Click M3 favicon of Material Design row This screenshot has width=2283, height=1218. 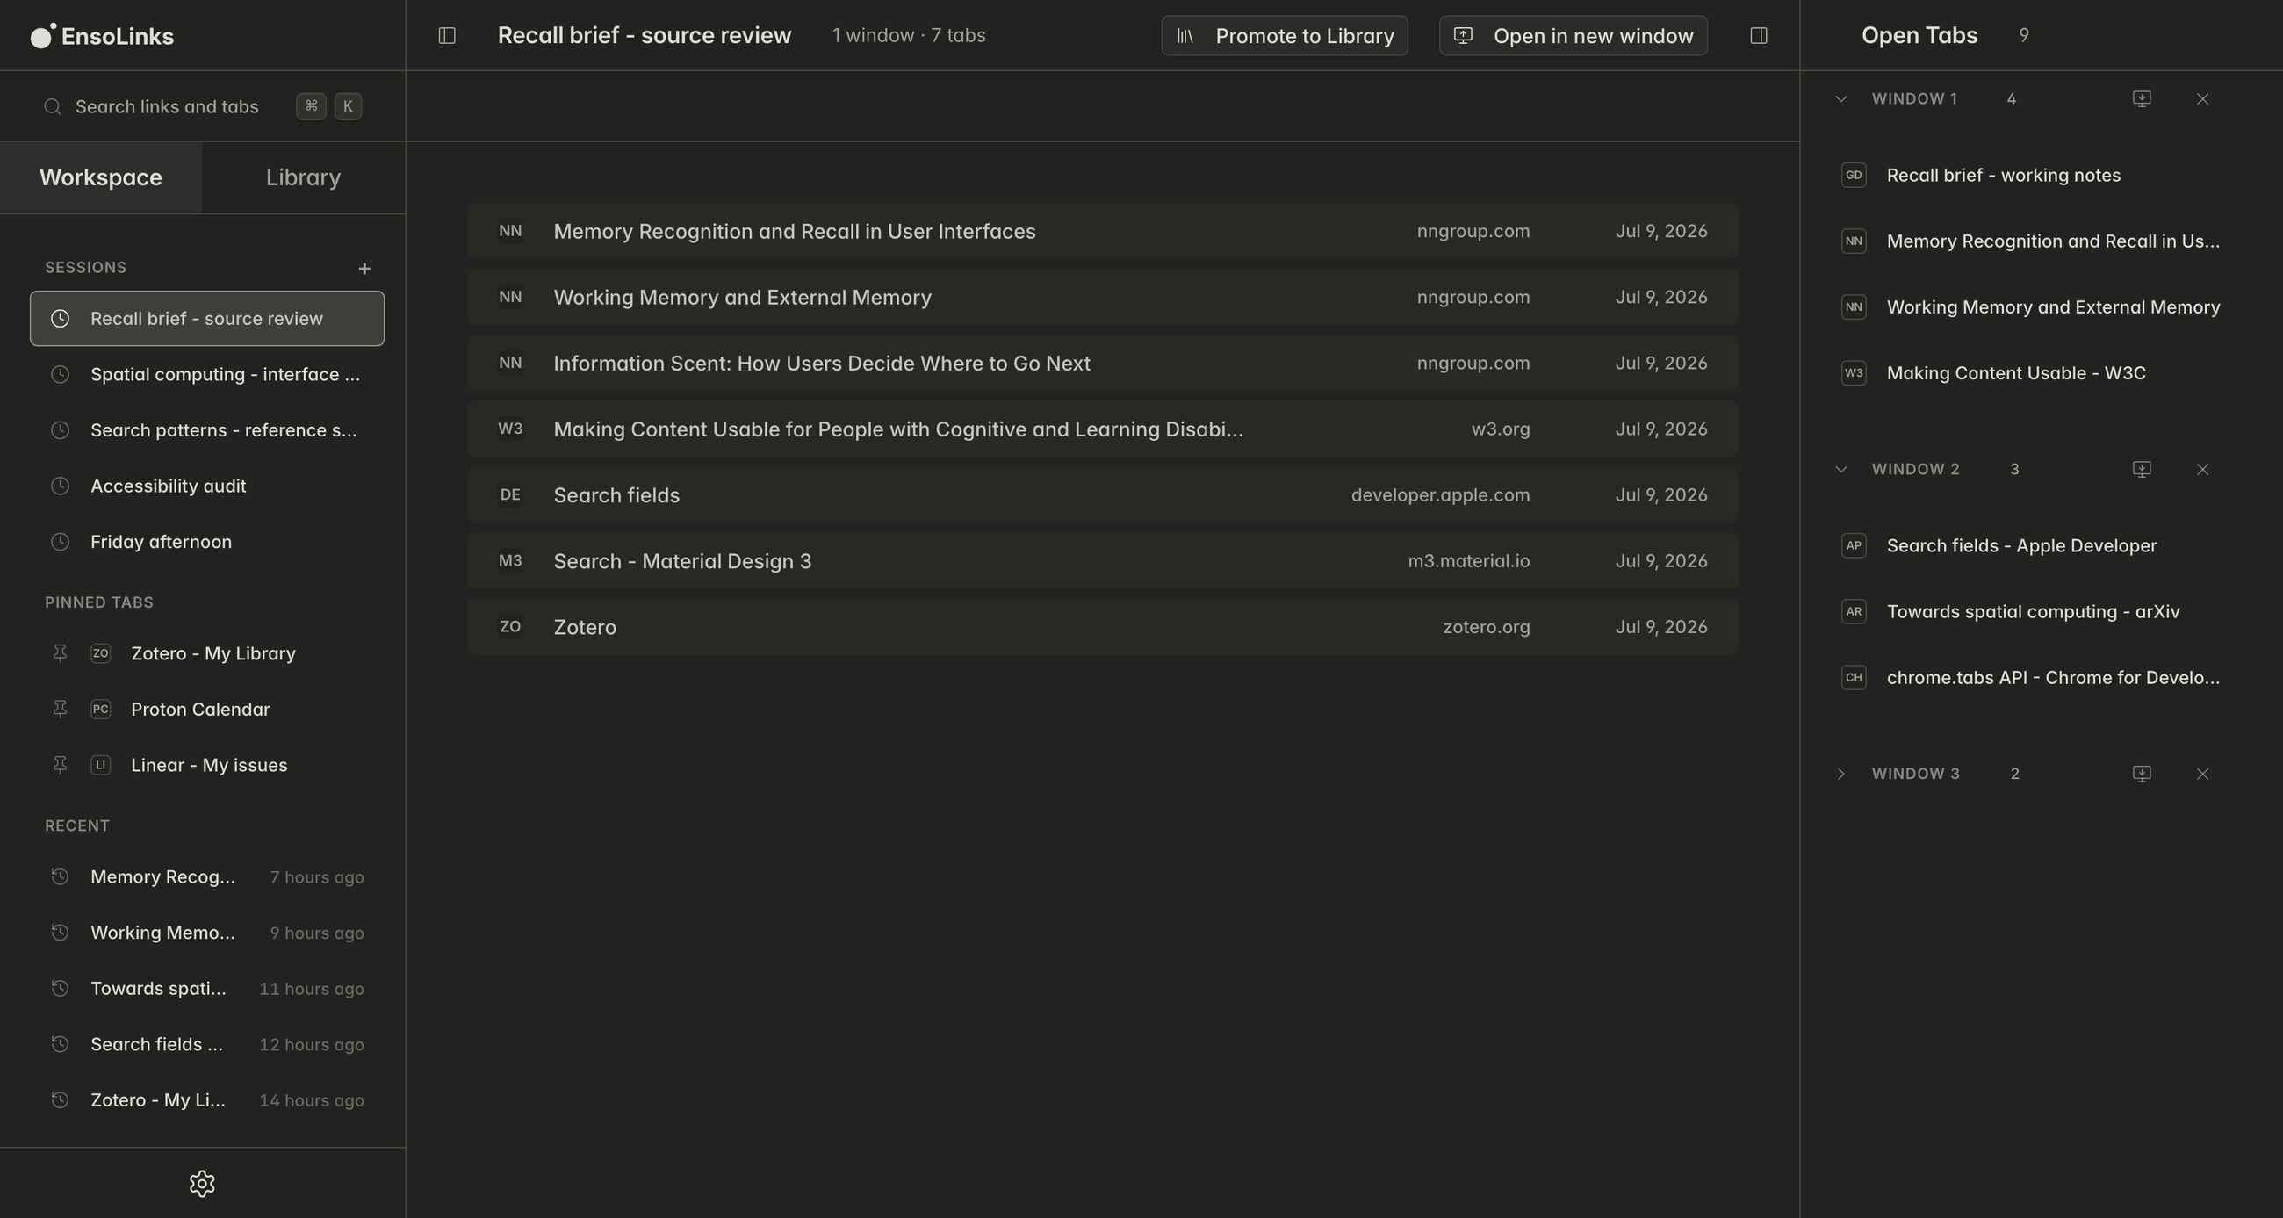tap(510, 561)
